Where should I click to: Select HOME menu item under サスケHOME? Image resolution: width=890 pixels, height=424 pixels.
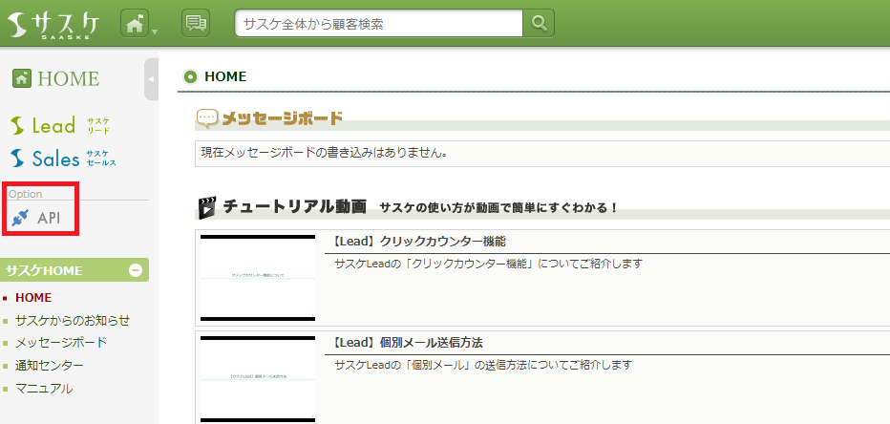click(33, 297)
